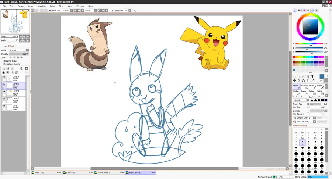Hide Layer3 visibility eye

4,92
